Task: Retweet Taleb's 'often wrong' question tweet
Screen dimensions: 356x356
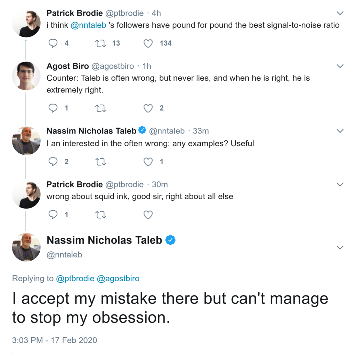Action: 100,162
